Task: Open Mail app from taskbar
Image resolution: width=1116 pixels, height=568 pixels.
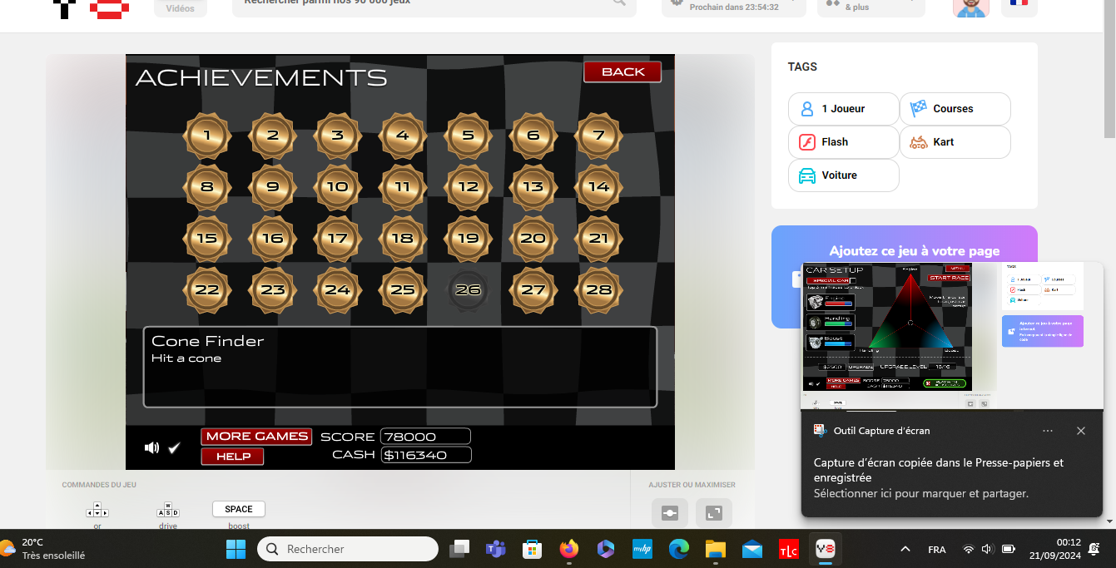Action: pyautogui.click(x=752, y=549)
